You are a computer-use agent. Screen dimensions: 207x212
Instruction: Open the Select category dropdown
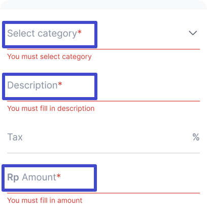[x=103, y=34]
